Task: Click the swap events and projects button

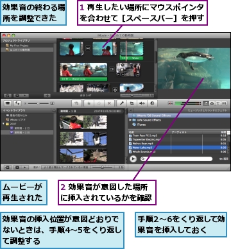Action: click(17, 103)
